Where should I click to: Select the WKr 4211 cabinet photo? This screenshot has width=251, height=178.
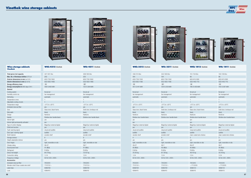99,40
